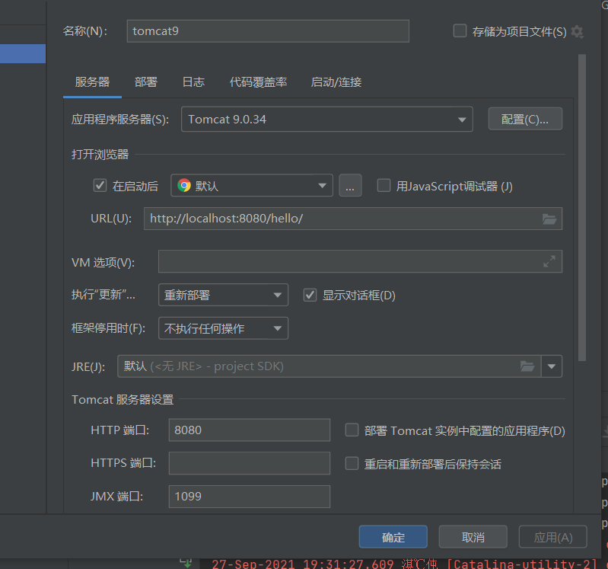This screenshot has height=569, width=608.
Task: Open the 默认 browser dropdown
Action: pyautogui.click(x=252, y=186)
